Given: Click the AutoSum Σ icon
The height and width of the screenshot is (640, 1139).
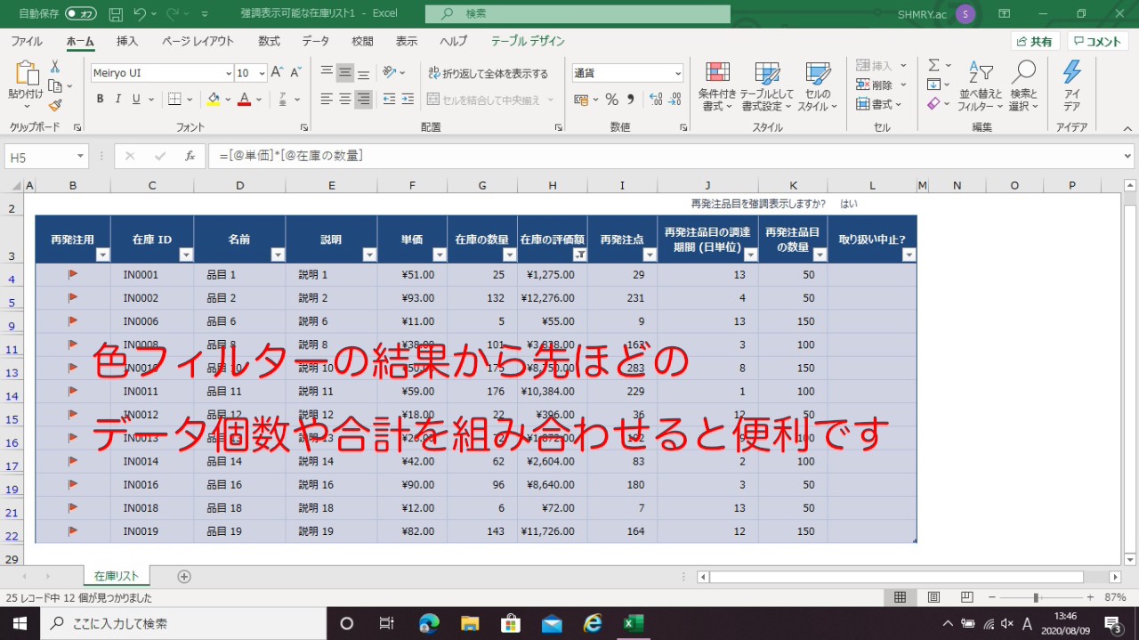Looking at the screenshot, I should (935, 64).
